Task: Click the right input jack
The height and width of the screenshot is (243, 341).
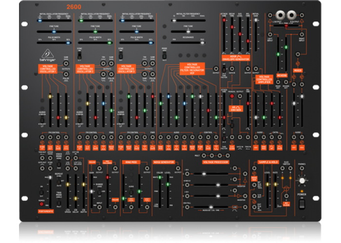Action: pos(302,35)
